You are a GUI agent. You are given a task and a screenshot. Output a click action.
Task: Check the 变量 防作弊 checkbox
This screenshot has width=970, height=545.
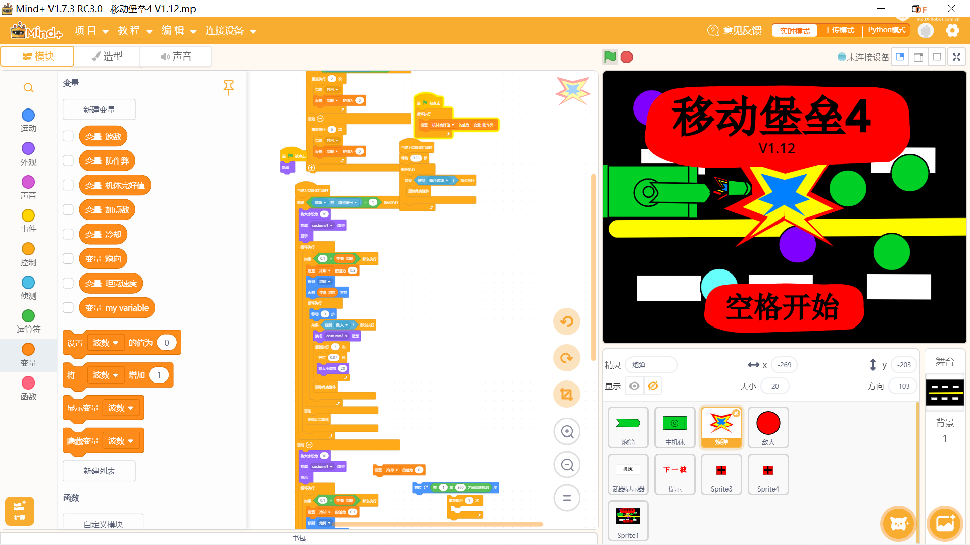click(68, 160)
